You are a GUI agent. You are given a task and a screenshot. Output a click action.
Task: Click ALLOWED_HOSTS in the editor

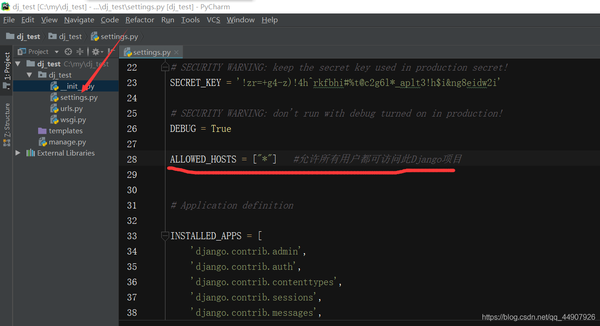point(203,159)
